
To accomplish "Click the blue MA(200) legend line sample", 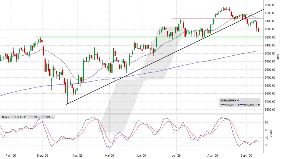I will point(241,105).
